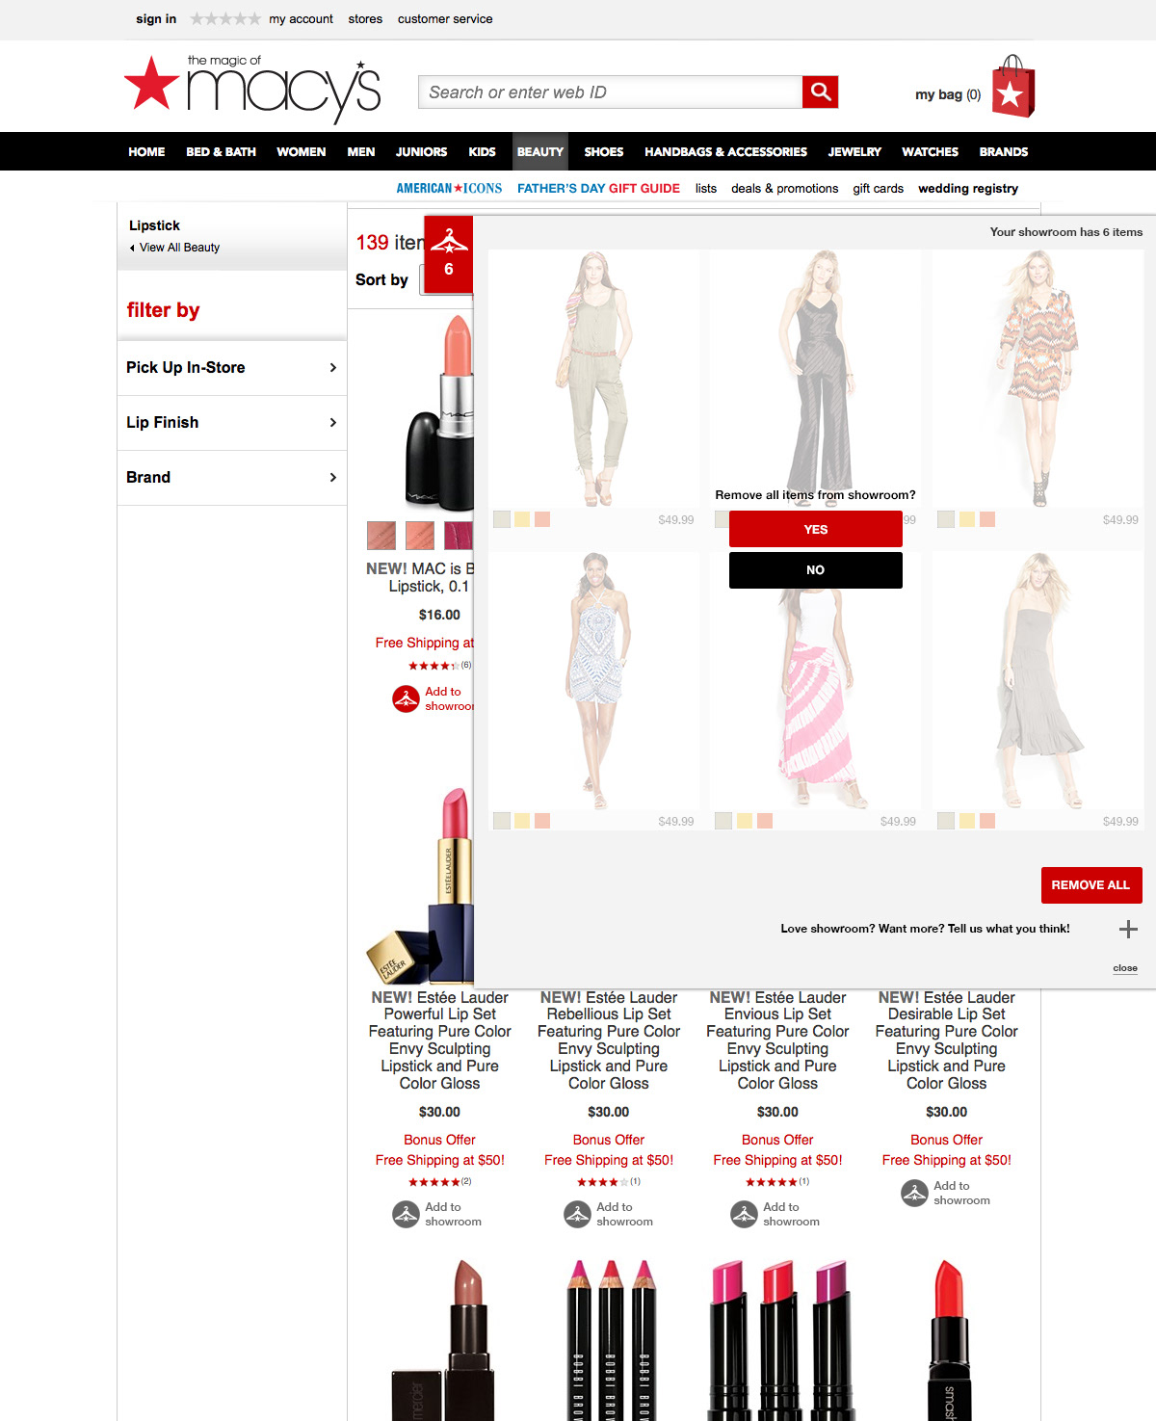The image size is (1156, 1421).
Task: Open the BRANDS menu
Action: (x=1004, y=151)
